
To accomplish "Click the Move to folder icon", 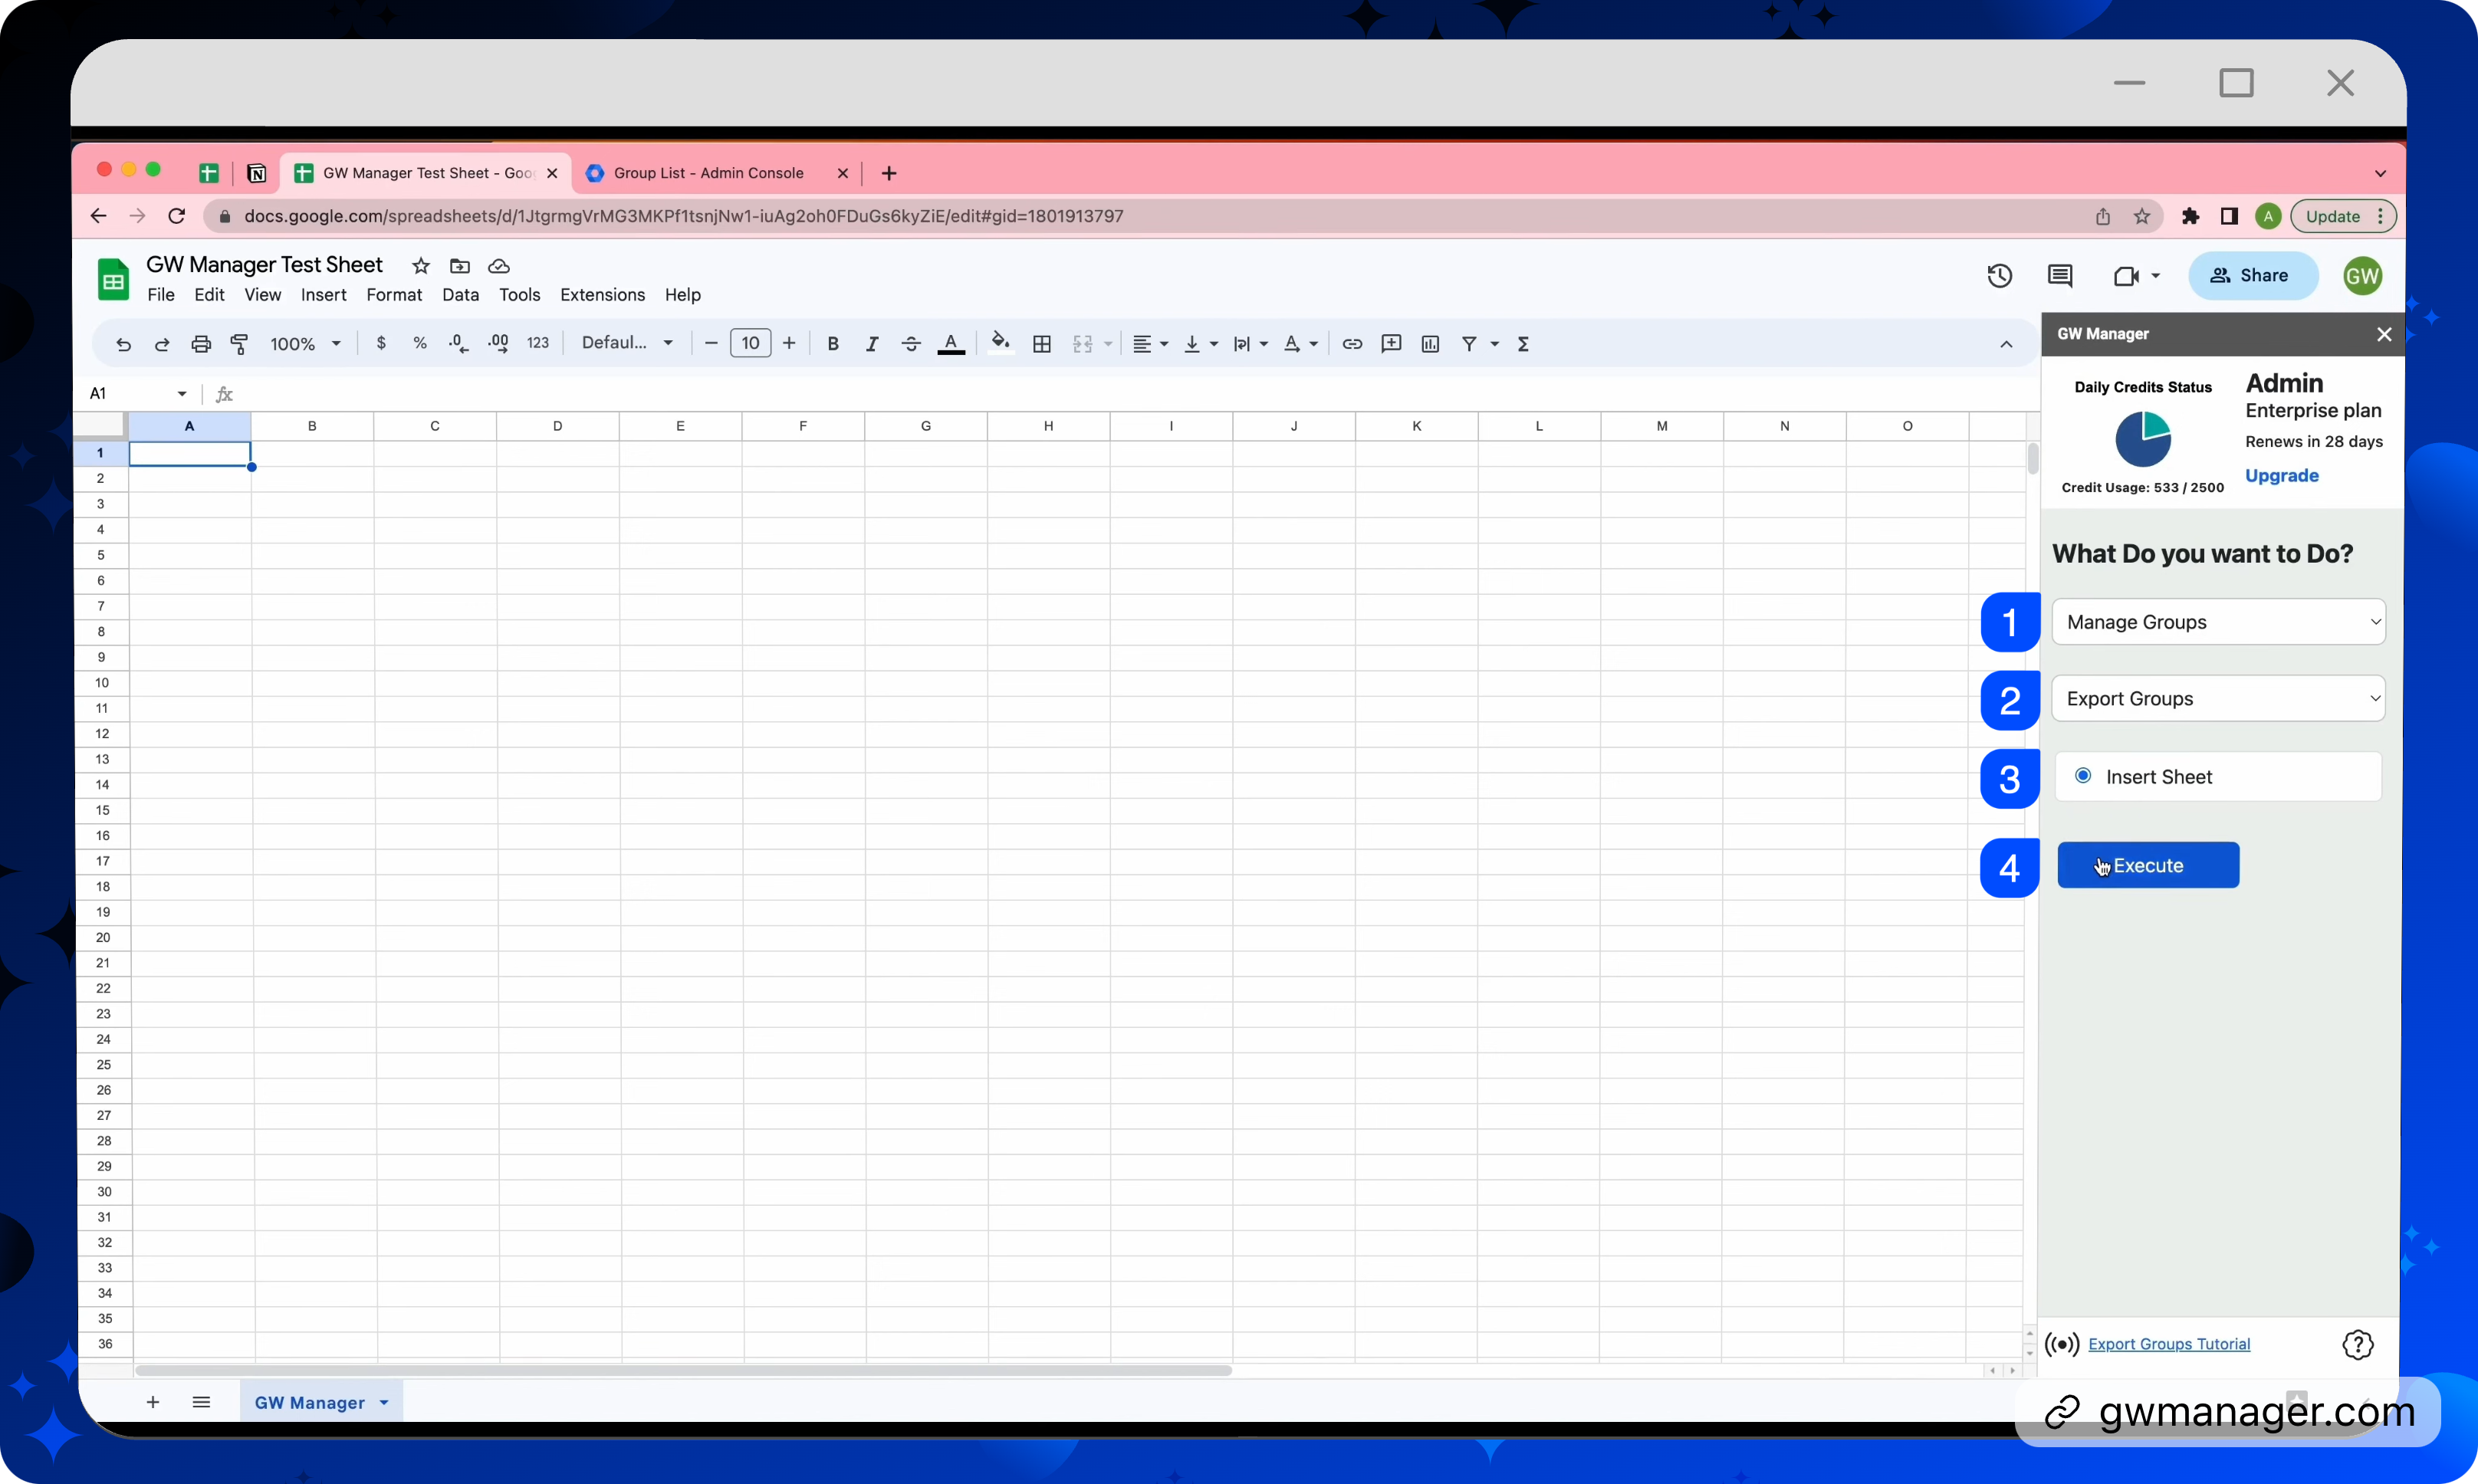I will click(x=460, y=266).
